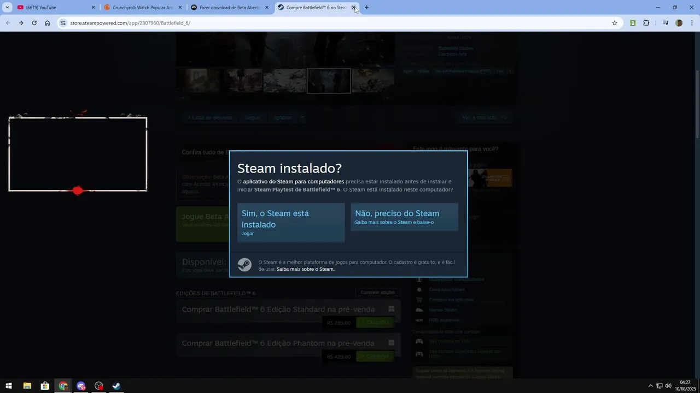
Task: Add game via Lista de desejos button
Action: click(209, 117)
